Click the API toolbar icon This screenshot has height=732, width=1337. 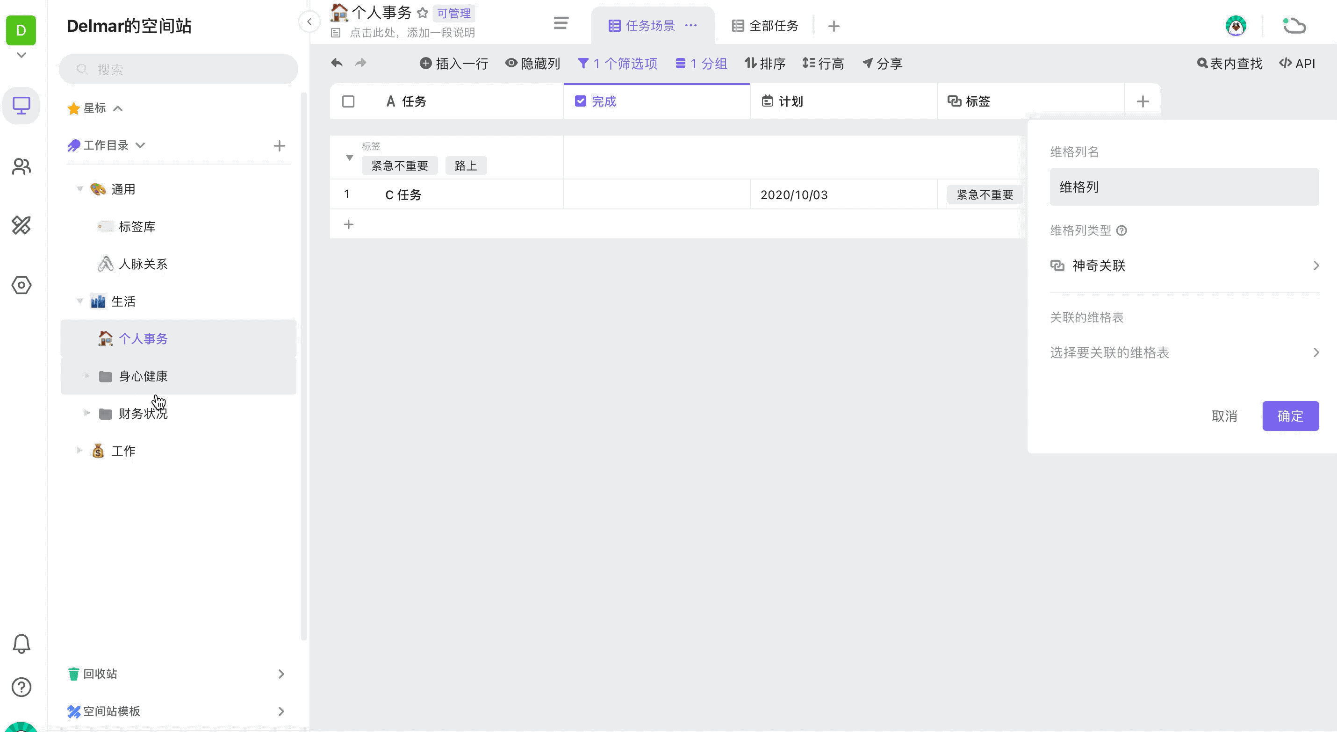click(x=1296, y=63)
